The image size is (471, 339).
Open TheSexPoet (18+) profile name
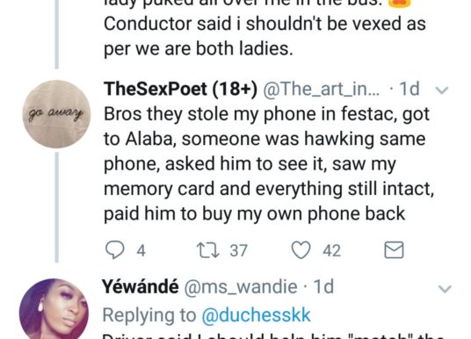click(x=180, y=89)
